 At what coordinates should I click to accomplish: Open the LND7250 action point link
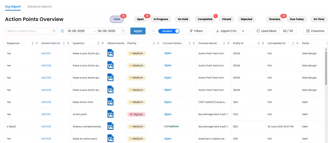point(46,126)
